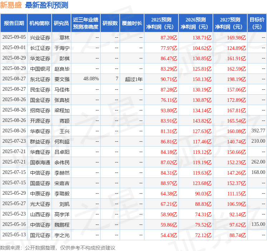Click the 2025预测净利润 column header

(x=161, y=23)
